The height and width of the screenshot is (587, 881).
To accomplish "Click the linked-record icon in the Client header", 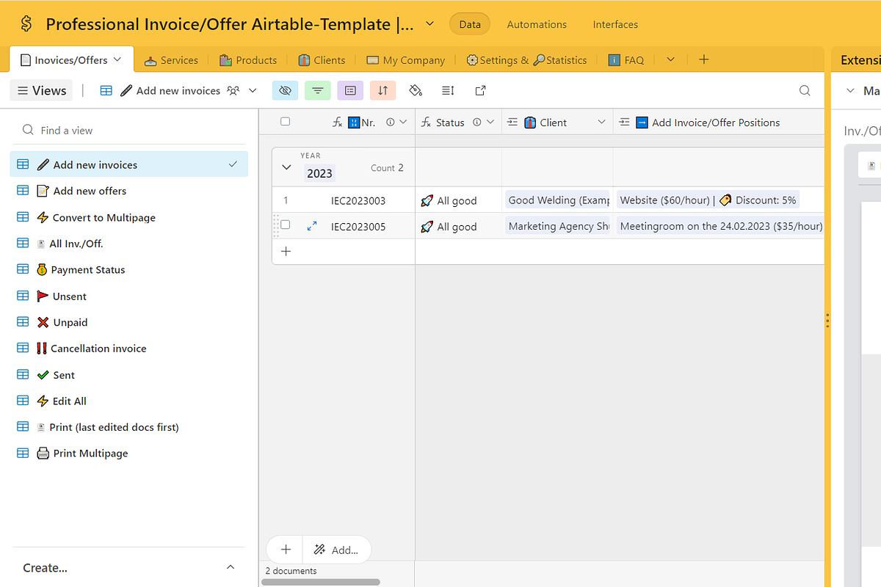I will click(x=512, y=123).
